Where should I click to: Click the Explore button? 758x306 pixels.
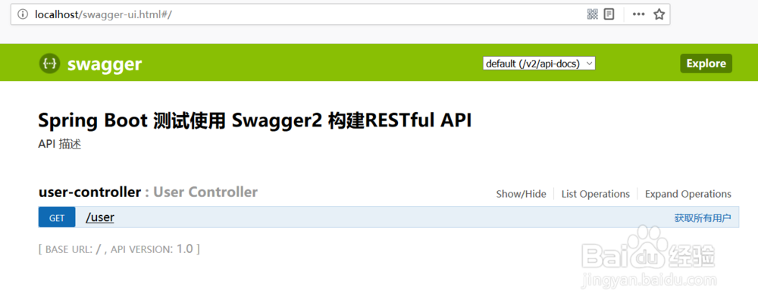pyautogui.click(x=706, y=64)
